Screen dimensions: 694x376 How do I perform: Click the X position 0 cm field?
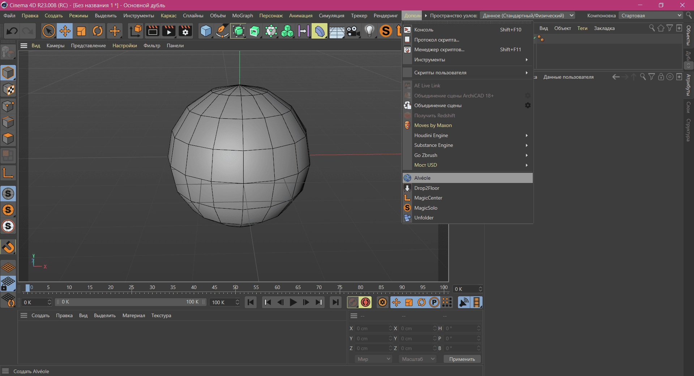pyautogui.click(x=374, y=328)
